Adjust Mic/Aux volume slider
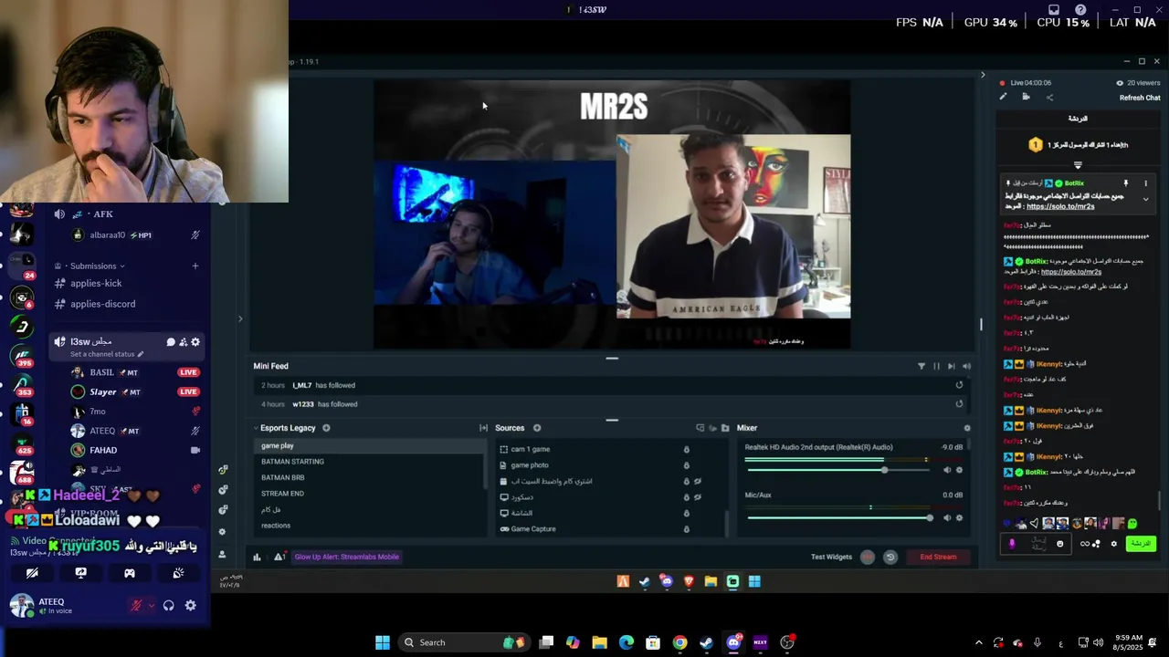Screen dimensions: 1169x657 [x=930, y=518]
